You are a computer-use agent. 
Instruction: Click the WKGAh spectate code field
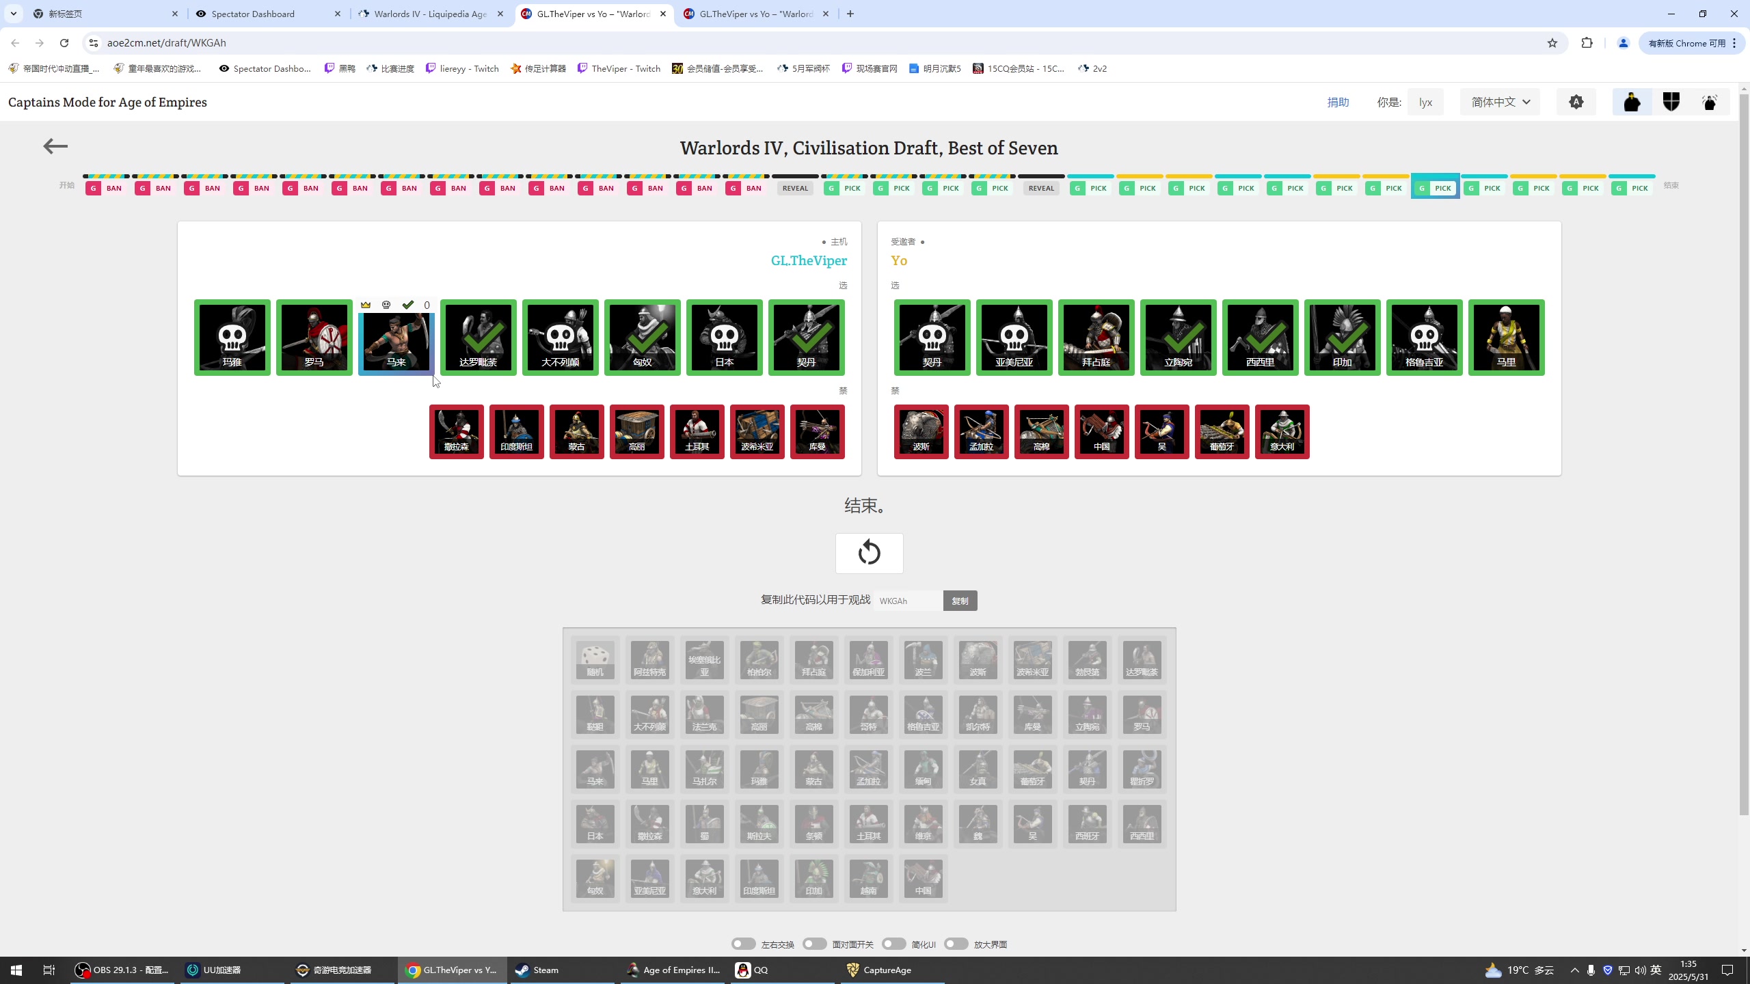point(908,601)
